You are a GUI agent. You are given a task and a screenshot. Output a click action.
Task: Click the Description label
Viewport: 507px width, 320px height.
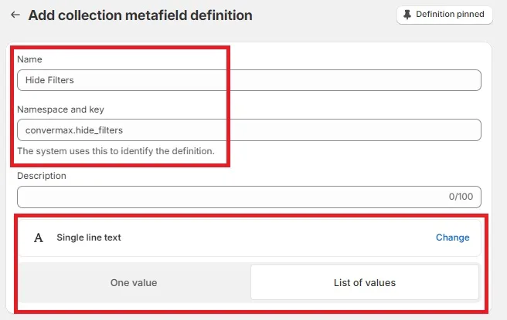pos(42,176)
